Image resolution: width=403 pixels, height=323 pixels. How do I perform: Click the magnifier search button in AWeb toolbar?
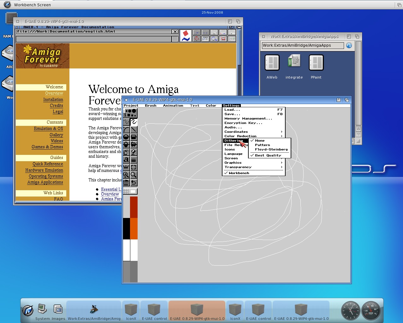pyautogui.click(x=214, y=39)
